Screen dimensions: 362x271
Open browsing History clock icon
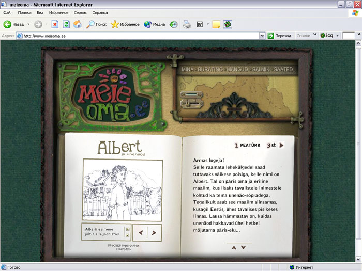pos(173,24)
